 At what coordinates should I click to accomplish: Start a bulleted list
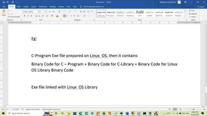(64, 12)
